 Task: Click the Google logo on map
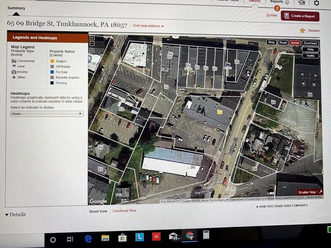click(x=98, y=202)
